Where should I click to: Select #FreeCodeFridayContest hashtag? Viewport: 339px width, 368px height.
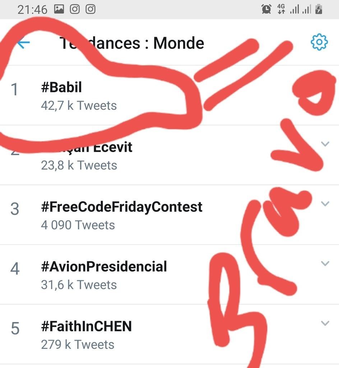[122, 207]
